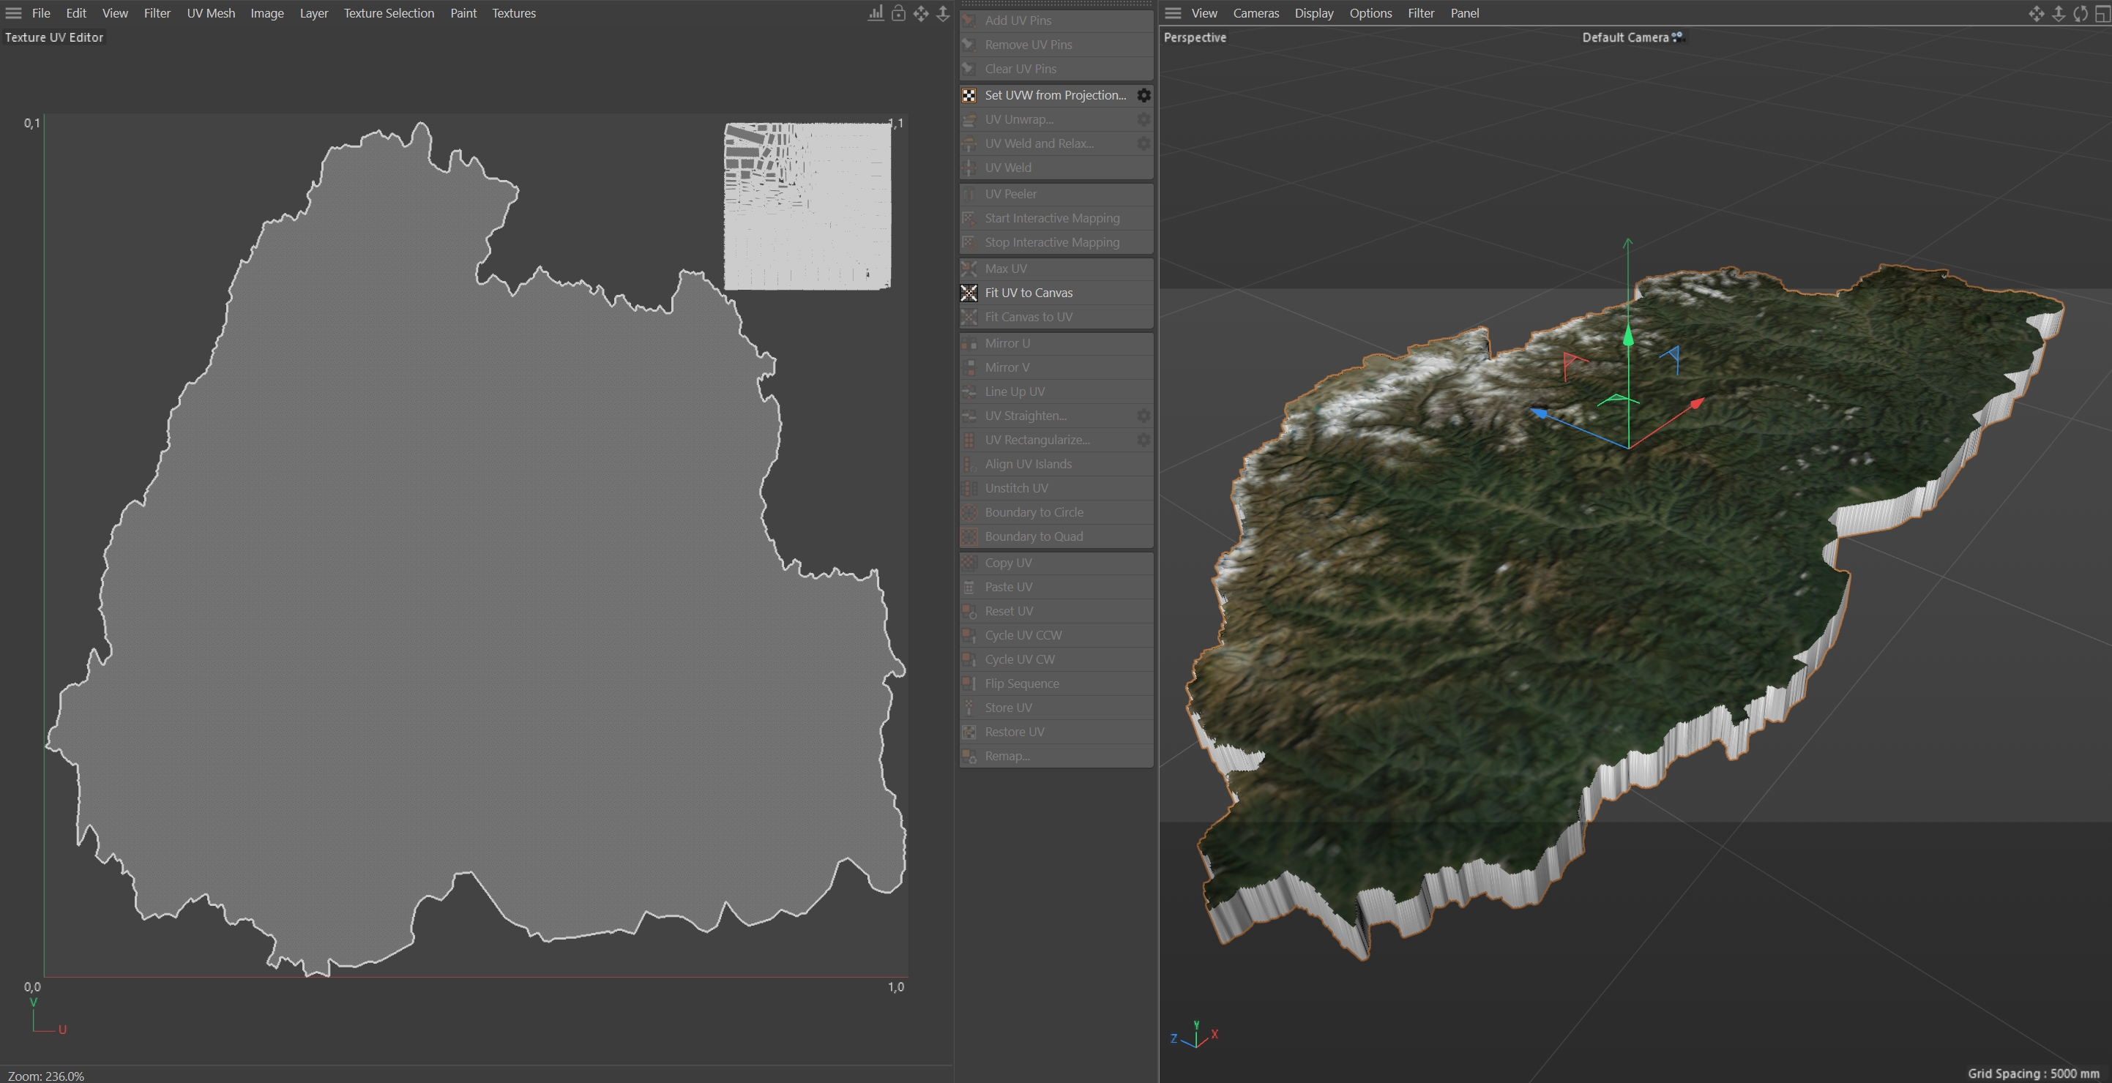
Task: Open the UV Mesh menu
Action: pyautogui.click(x=211, y=13)
